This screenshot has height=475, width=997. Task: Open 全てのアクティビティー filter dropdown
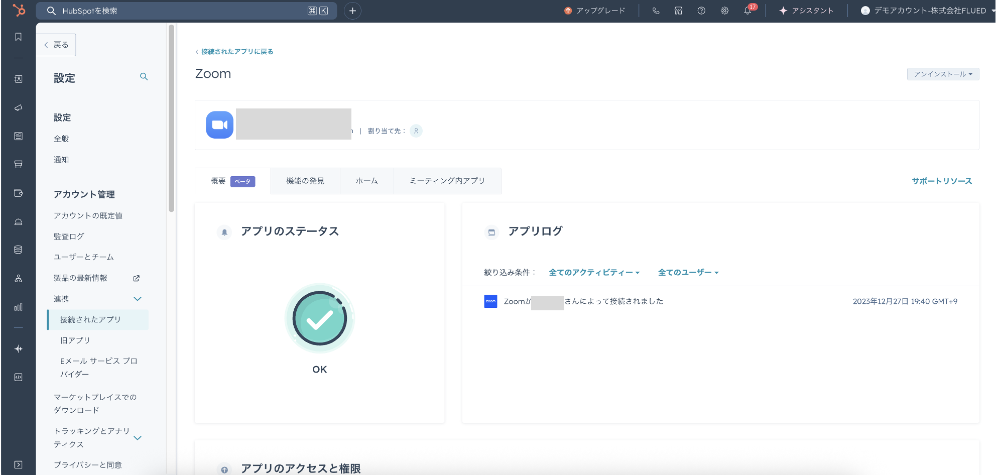tap(594, 273)
